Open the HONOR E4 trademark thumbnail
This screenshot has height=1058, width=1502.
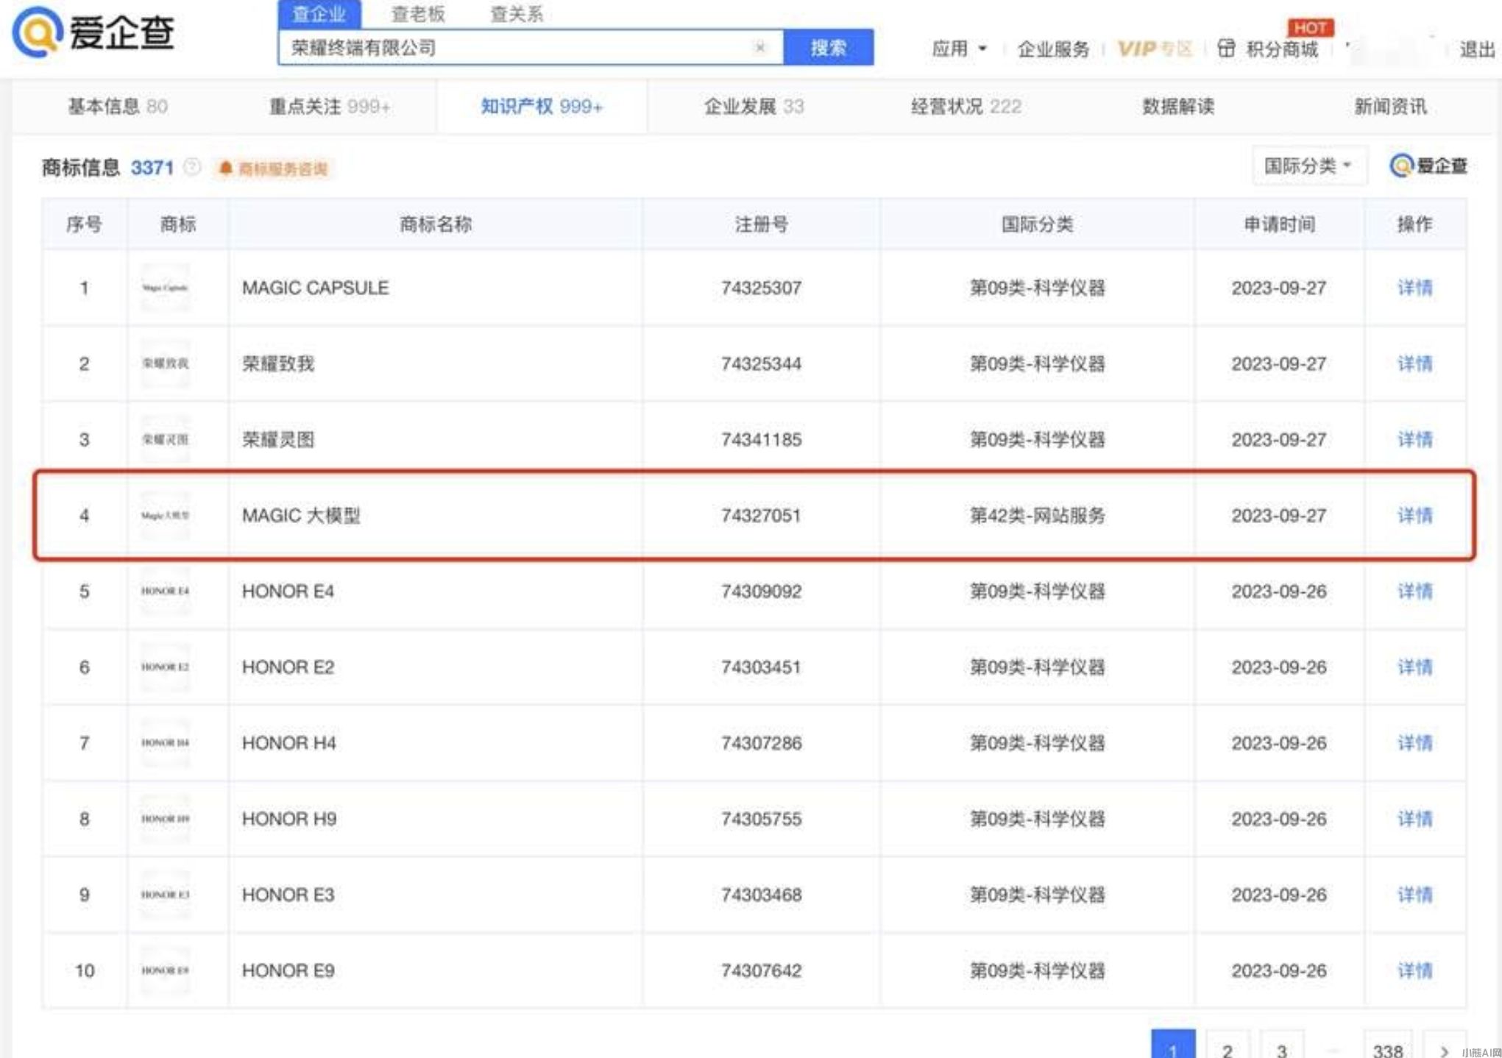[x=166, y=591]
